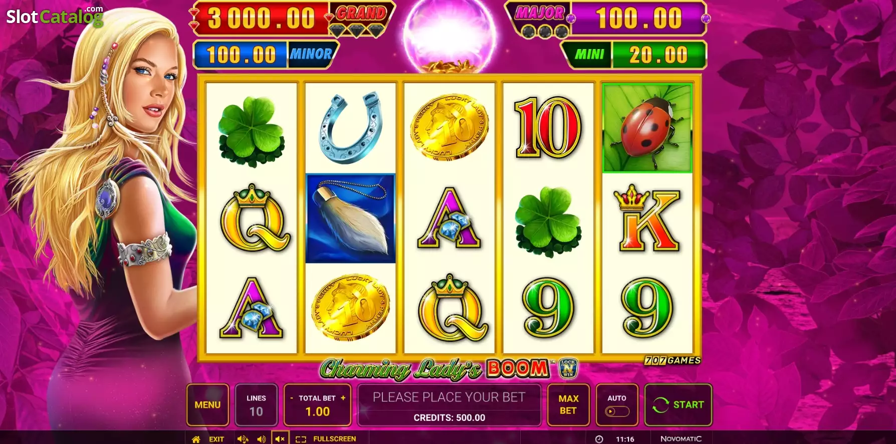
Task: Click the home icon next to EXIT
Action: [196, 439]
